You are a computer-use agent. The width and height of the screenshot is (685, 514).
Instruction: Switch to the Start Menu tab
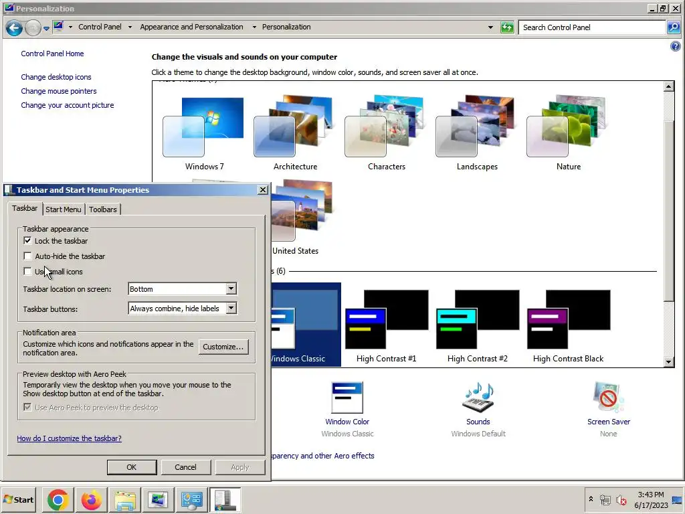point(64,209)
